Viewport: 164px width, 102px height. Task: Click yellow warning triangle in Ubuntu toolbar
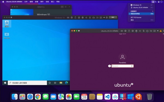[x=160, y=31]
